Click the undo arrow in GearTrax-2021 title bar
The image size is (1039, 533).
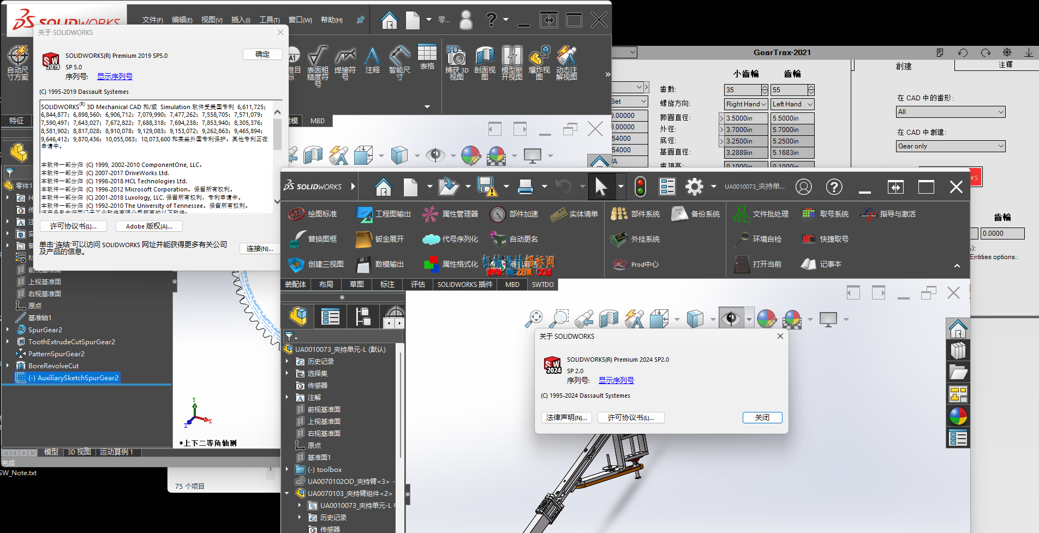click(963, 52)
